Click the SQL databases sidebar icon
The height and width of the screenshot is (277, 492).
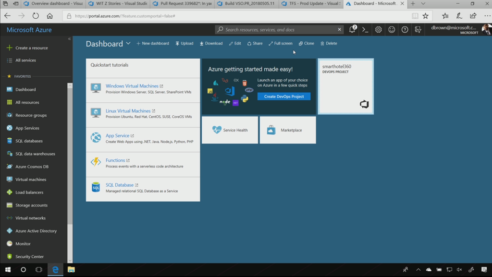10,141
